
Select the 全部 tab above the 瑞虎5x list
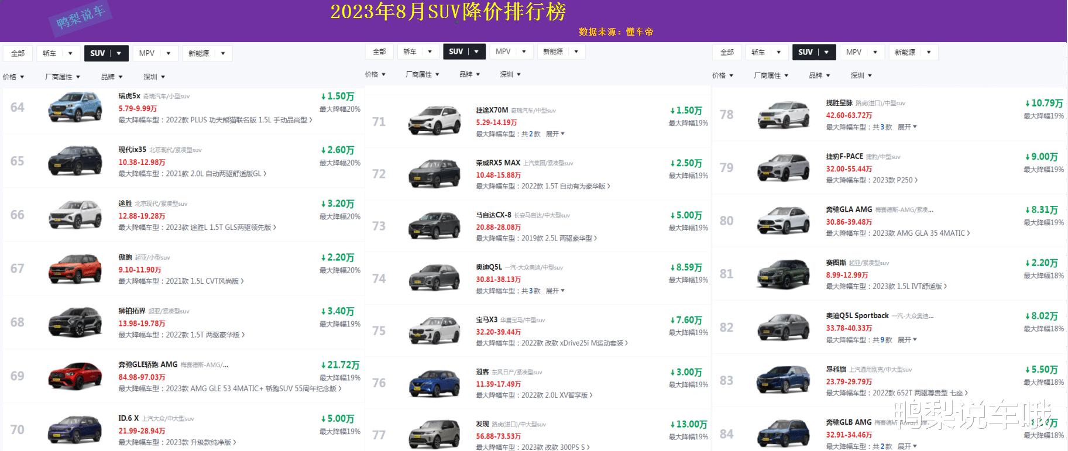[x=18, y=53]
